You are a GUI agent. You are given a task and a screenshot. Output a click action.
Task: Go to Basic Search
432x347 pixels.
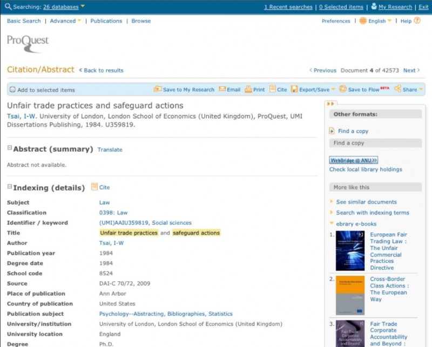point(24,21)
